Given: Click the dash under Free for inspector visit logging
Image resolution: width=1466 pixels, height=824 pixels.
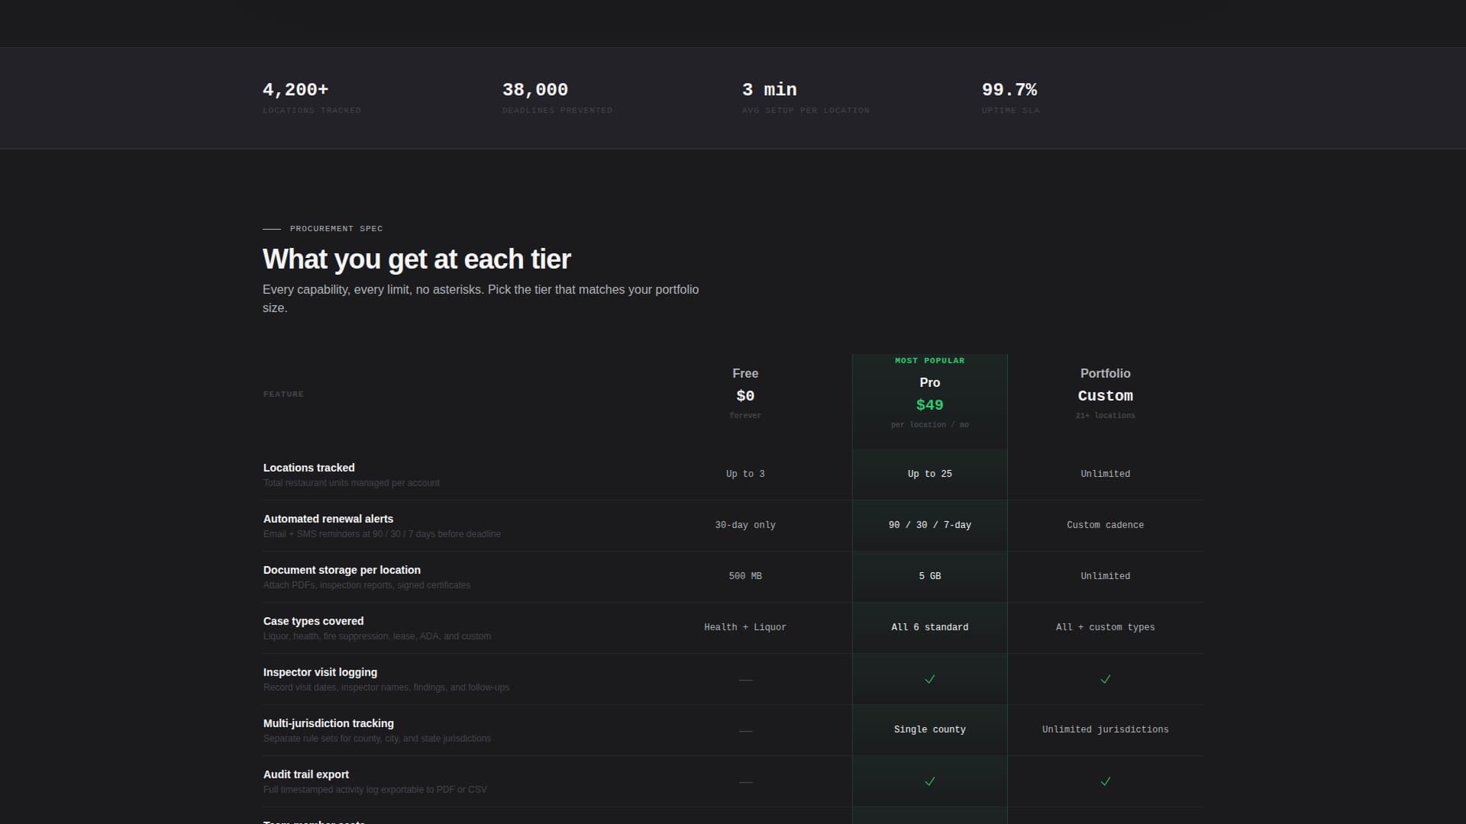Looking at the screenshot, I should coord(745,679).
